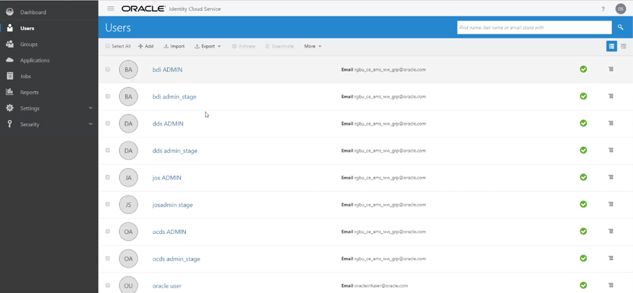Open Jobs in sidebar

pyautogui.click(x=25, y=76)
